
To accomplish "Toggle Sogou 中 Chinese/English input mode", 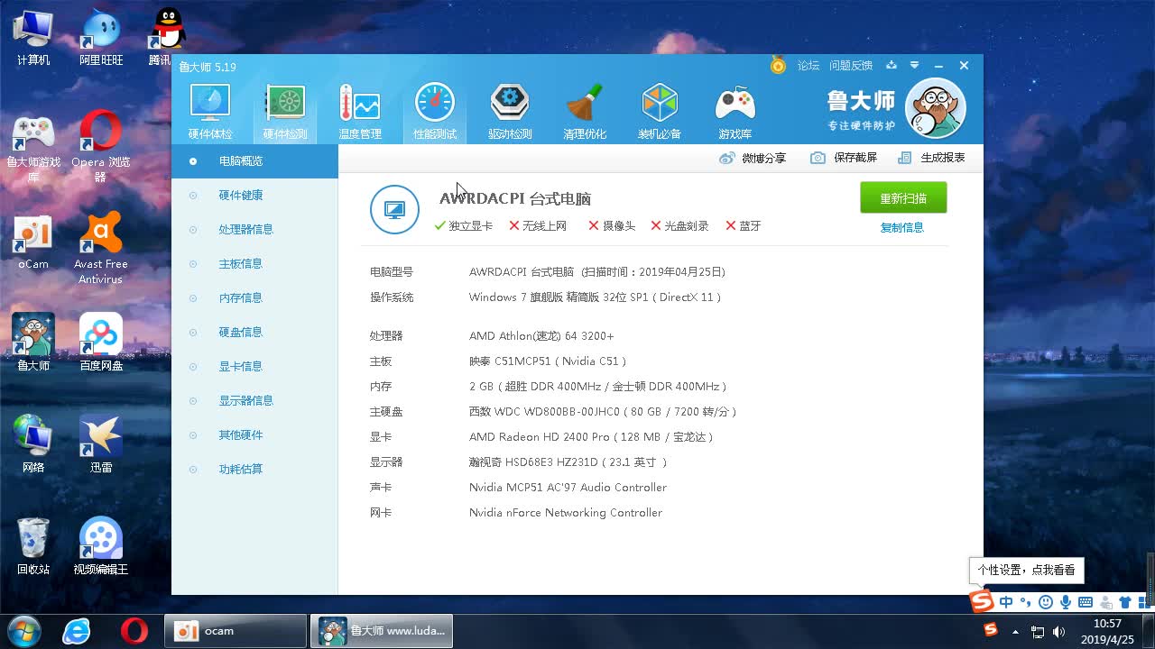I will (x=1006, y=602).
